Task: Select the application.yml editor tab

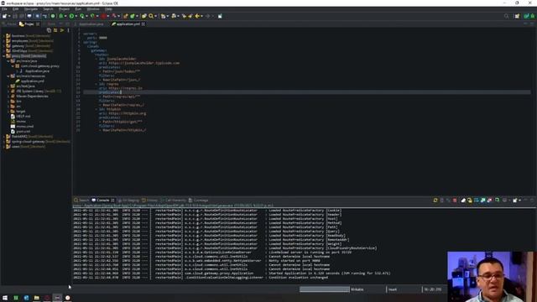Action: (x=128, y=24)
